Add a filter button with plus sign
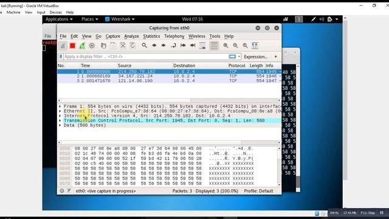The image size is (389, 219). point(275,57)
